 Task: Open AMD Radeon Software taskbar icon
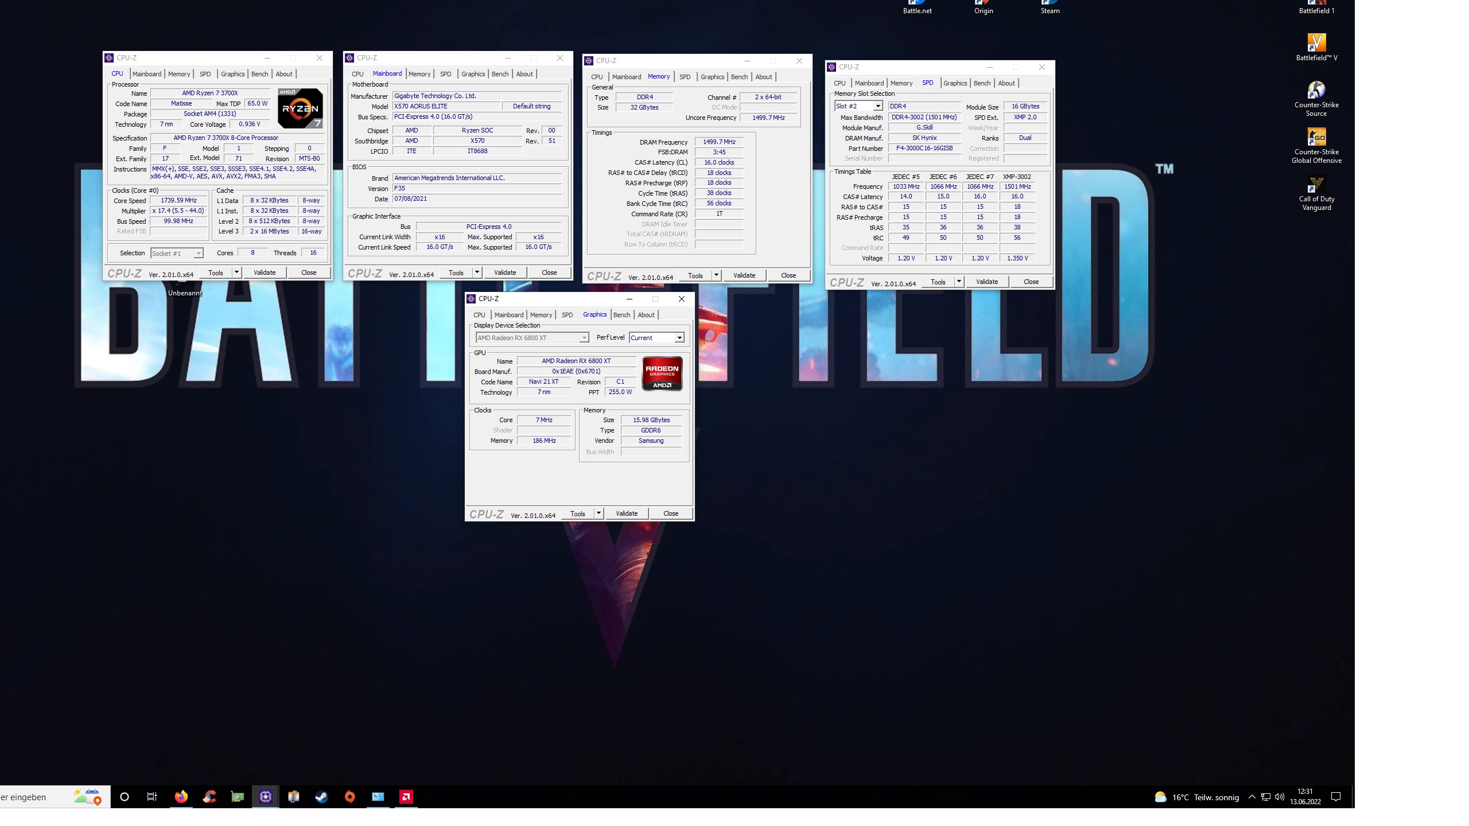[406, 797]
